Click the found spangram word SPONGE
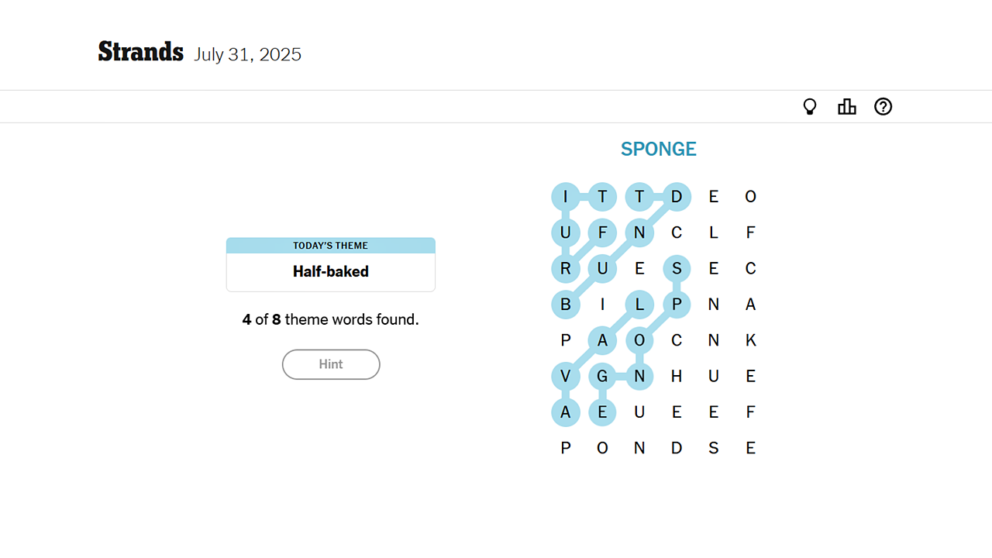The height and width of the screenshot is (558, 992). click(658, 149)
